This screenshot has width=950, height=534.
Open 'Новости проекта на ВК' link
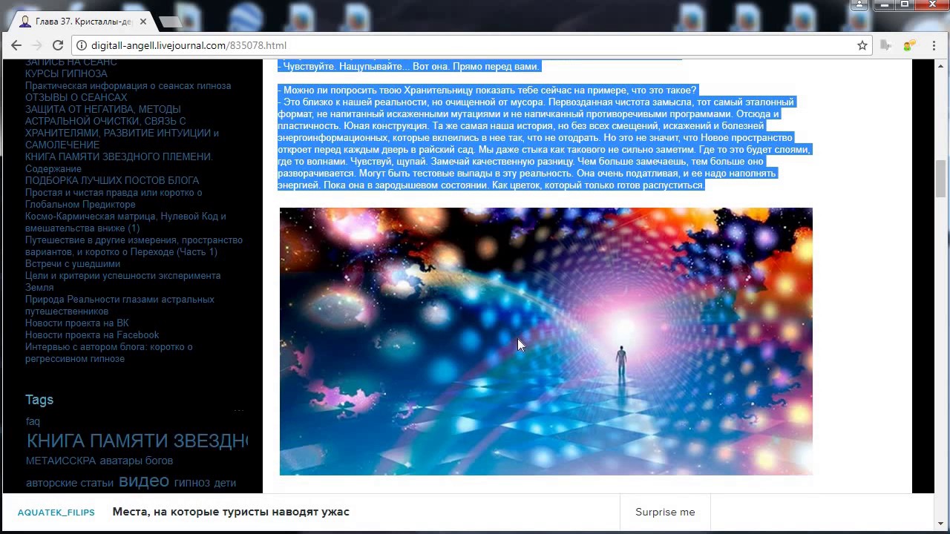point(77,323)
